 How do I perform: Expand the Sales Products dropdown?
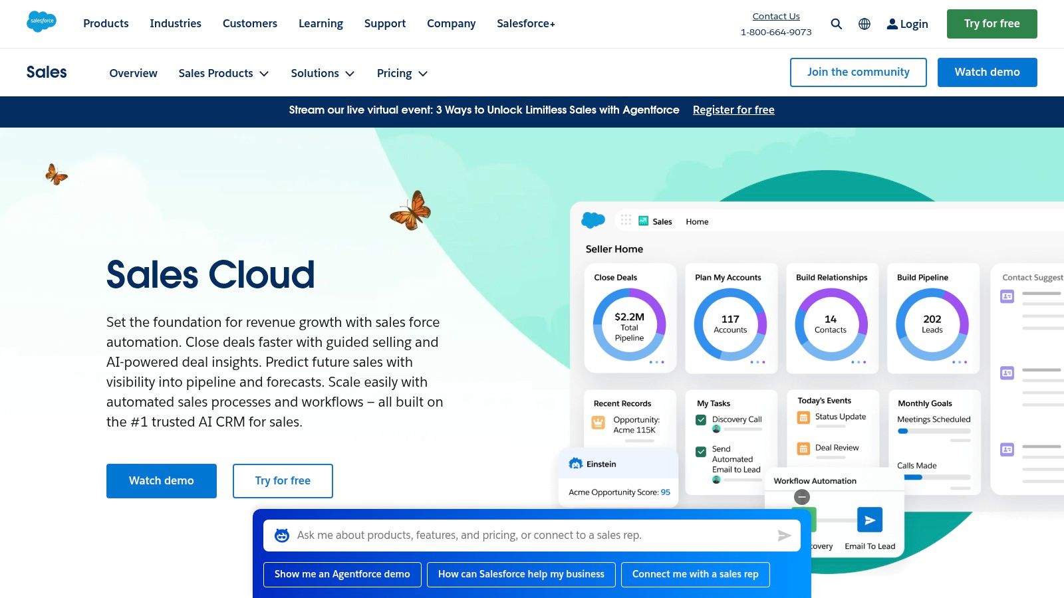tap(223, 73)
